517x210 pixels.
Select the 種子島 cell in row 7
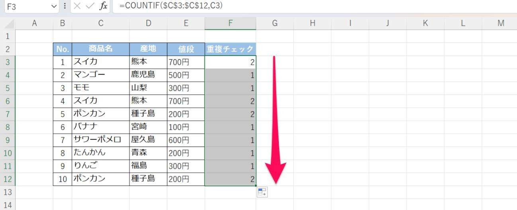pyautogui.click(x=148, y=114)
